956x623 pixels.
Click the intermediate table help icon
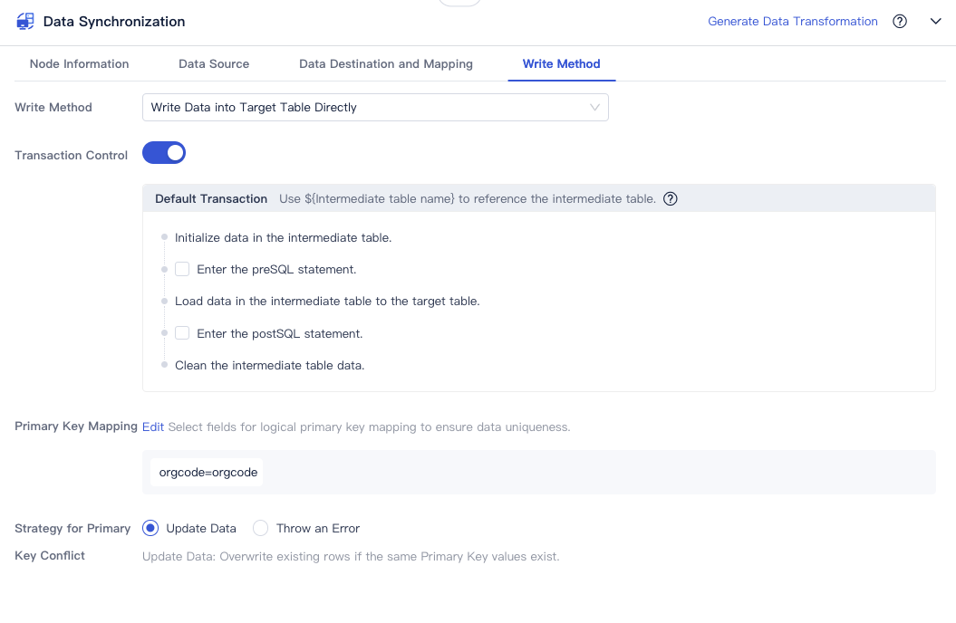(670, 198)
